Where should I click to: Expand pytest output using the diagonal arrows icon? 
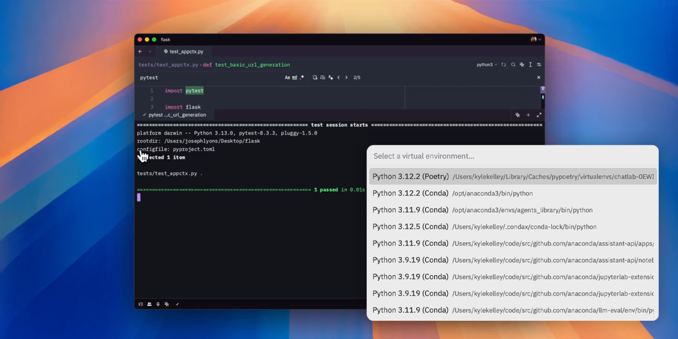tap(538, 115)
